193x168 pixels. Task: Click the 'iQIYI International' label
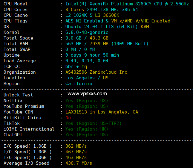(x=29, y=129)
